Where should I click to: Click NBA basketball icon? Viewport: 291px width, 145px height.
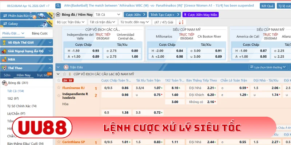[4, 59]
